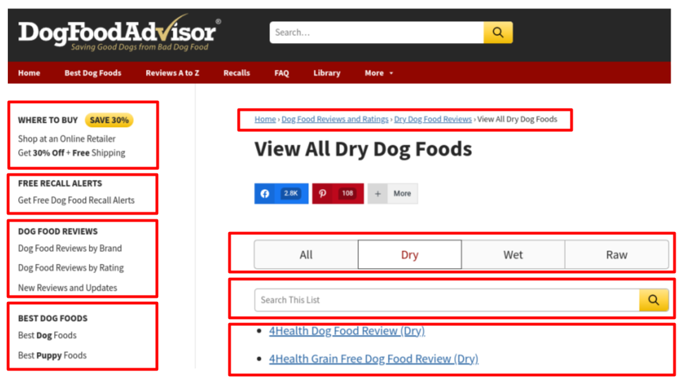Click Get 30% Off + Free Shipping
Image resolution: width=677 pixels, height=381 pixels.
pos(72,153)
